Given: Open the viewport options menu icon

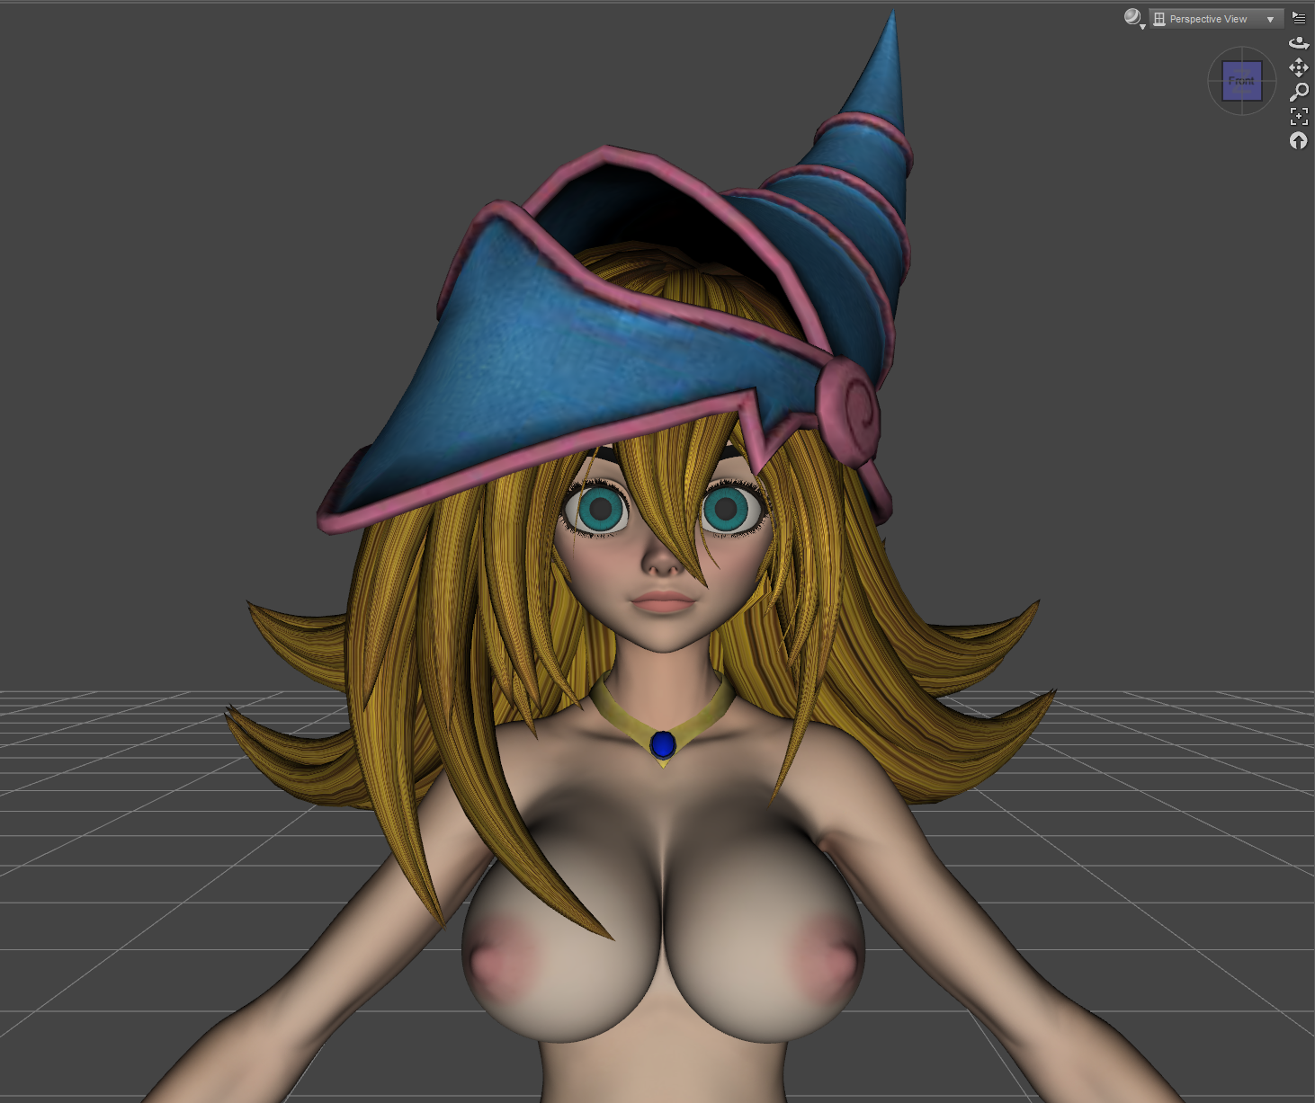Looking at the screenshot, I should coord(1299,18).
